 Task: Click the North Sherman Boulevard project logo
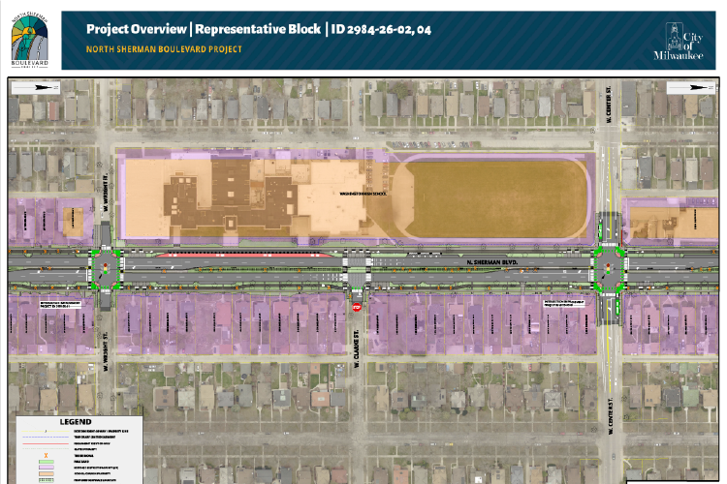pos(30,41)
